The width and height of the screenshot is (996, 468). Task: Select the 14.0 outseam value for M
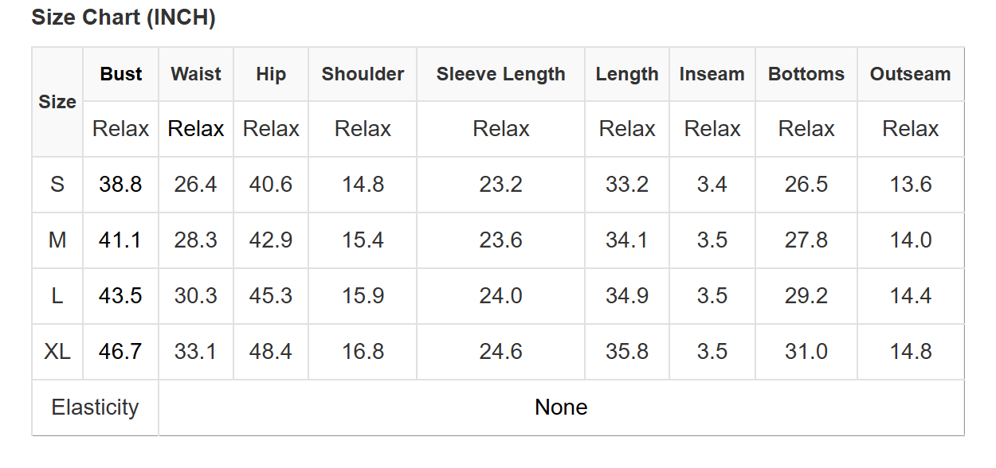click(x=910, y=240)
